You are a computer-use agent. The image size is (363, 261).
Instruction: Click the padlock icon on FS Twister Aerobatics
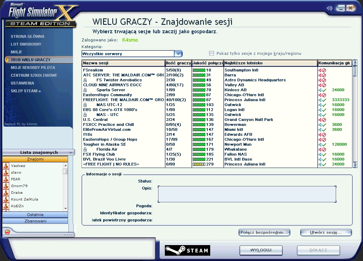[85, 80]
